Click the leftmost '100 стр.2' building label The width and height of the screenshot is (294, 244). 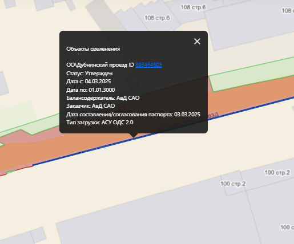pyautogui.click(x=233, y=184)
